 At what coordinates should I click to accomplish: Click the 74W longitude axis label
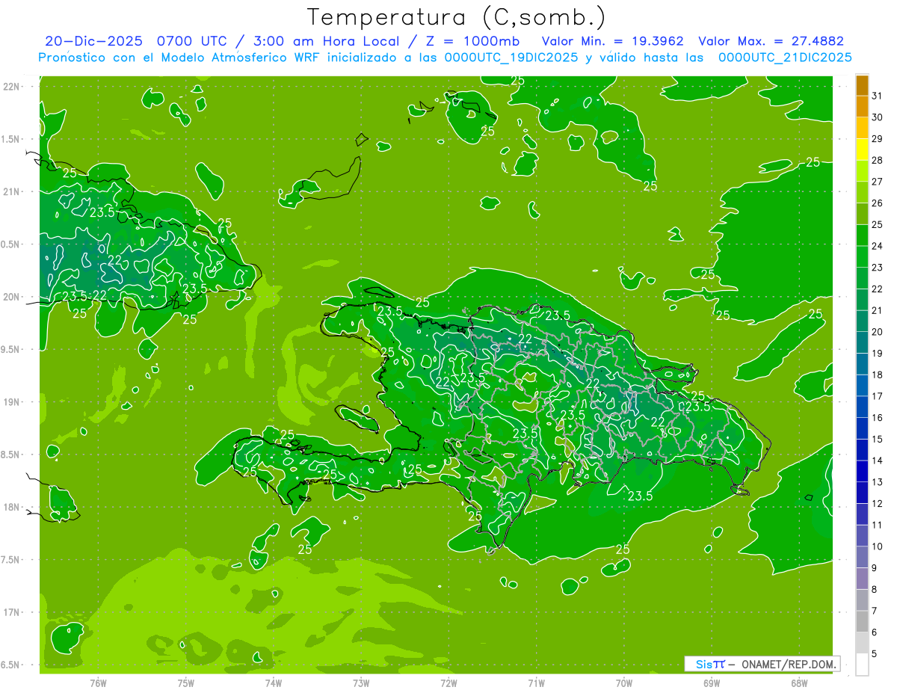tap(273, 683)
